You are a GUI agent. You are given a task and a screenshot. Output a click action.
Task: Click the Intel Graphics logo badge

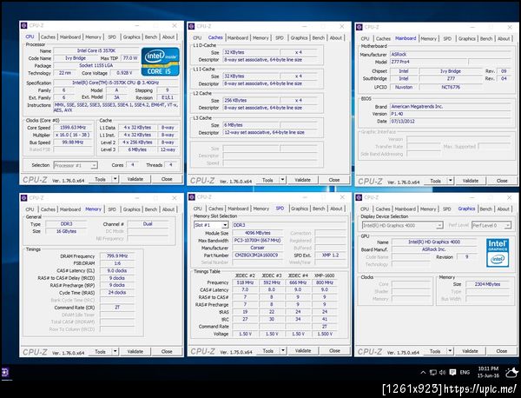coord(498,253)
